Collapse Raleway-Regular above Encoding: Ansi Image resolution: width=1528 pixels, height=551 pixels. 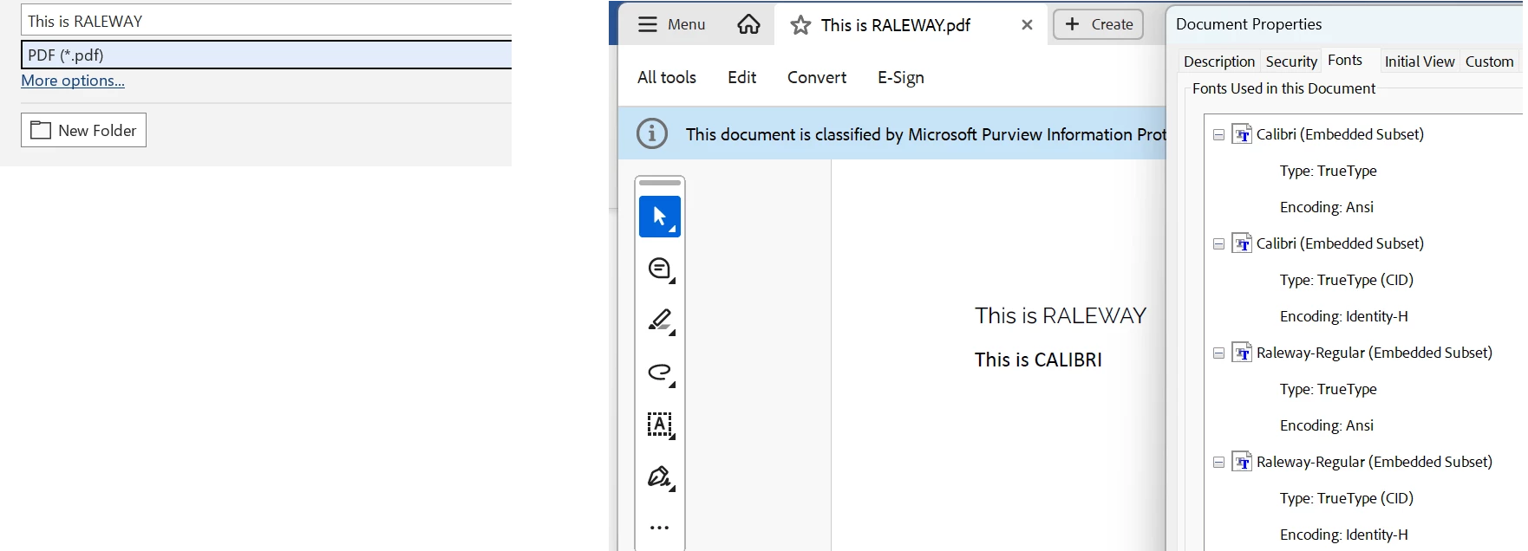[x=1218, y=353]
